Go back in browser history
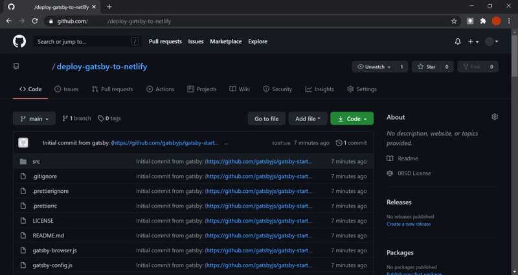Viewport: 518px width, 275px height. pos(9,21)
